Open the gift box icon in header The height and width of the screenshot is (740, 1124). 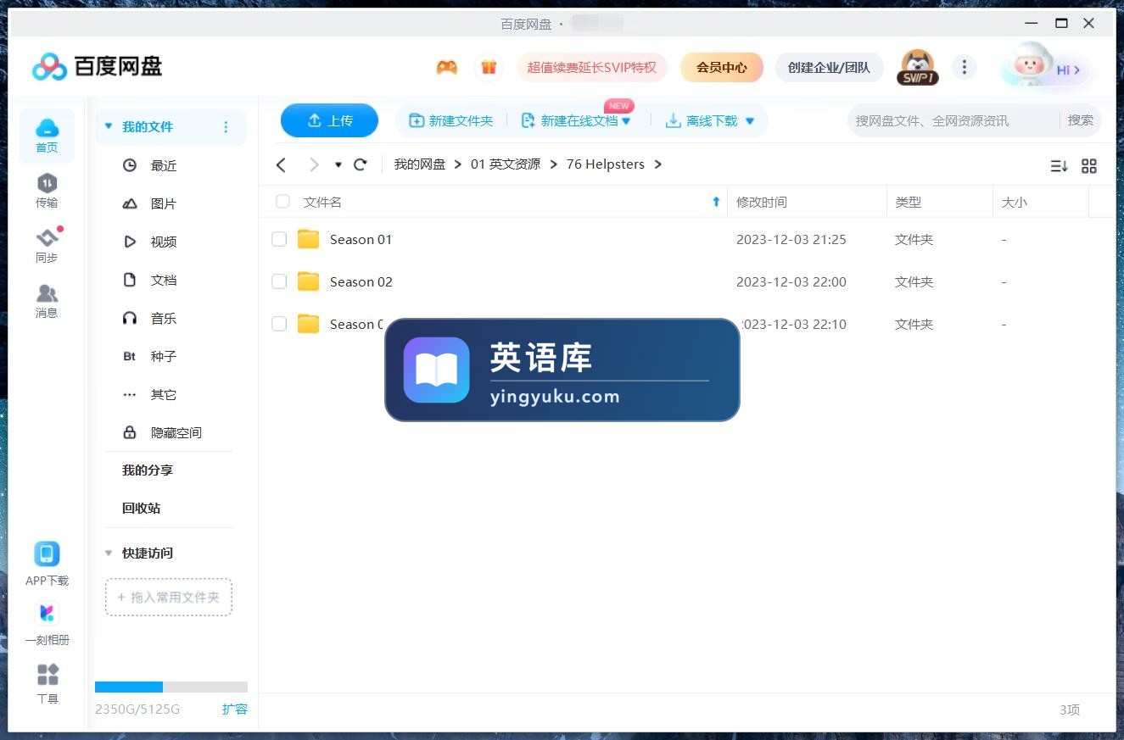[x=488, y=67]
